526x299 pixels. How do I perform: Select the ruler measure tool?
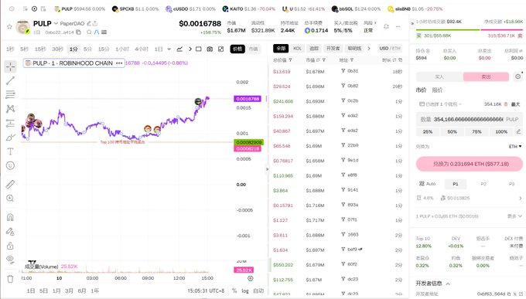click(10, 184)
